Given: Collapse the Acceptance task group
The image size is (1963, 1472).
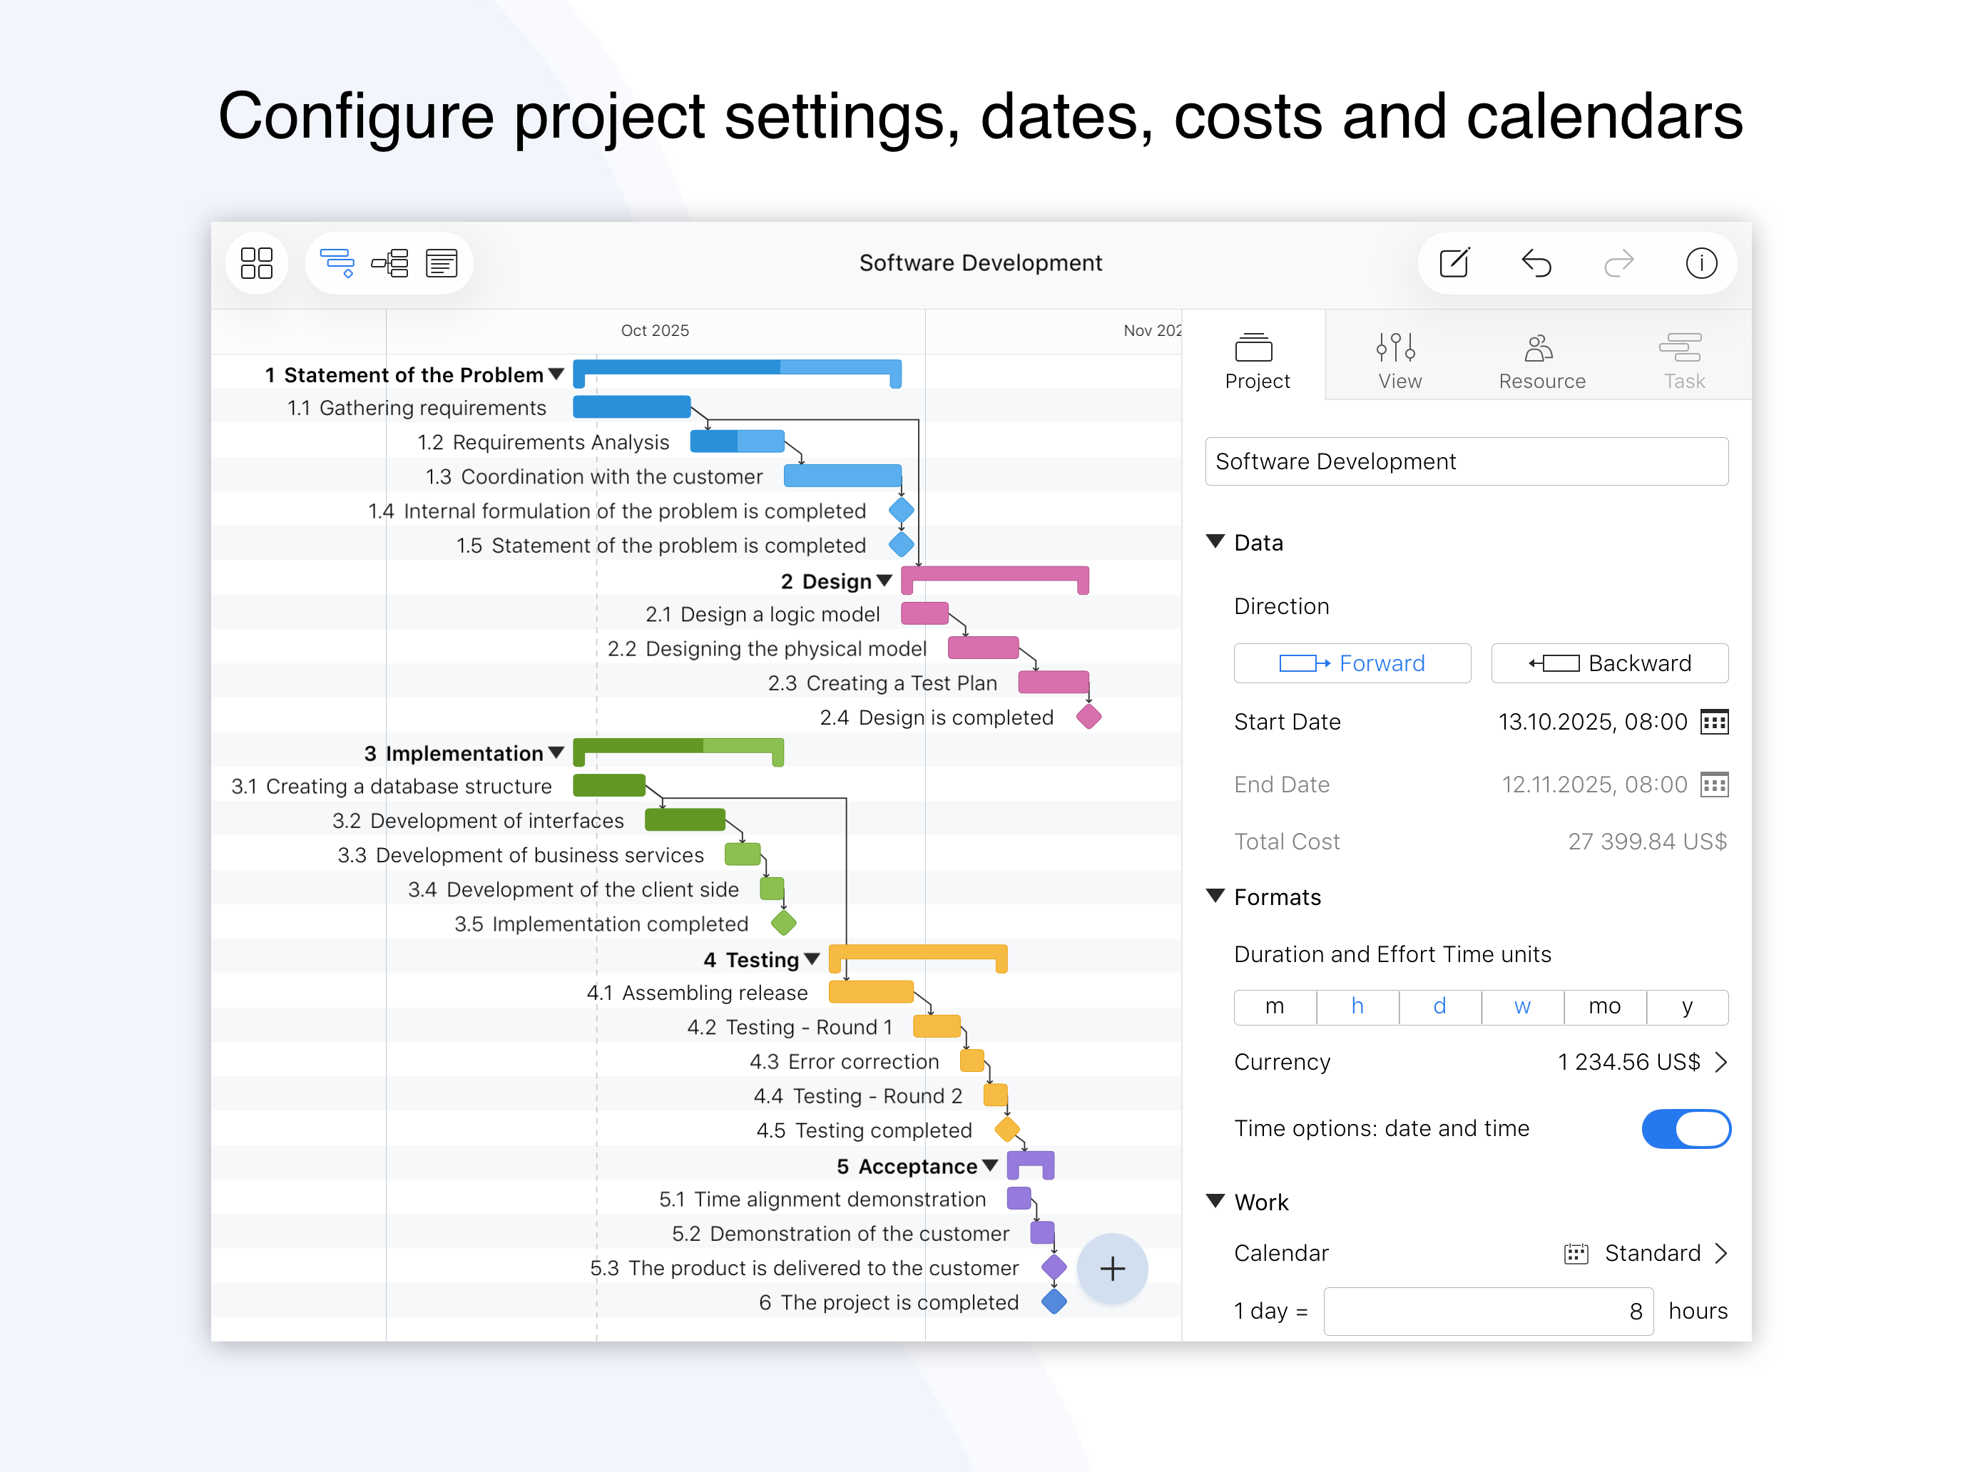Looking at the screenshot, I should [990, 1165].
